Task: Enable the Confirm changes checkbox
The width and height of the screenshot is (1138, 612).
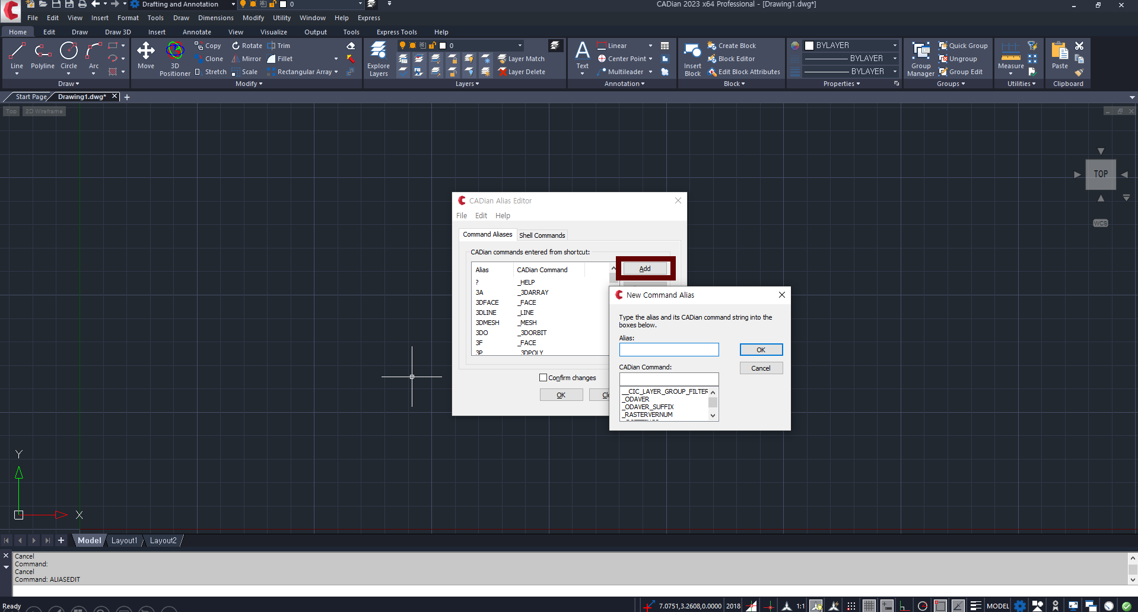Action: [x=543, y=378]
